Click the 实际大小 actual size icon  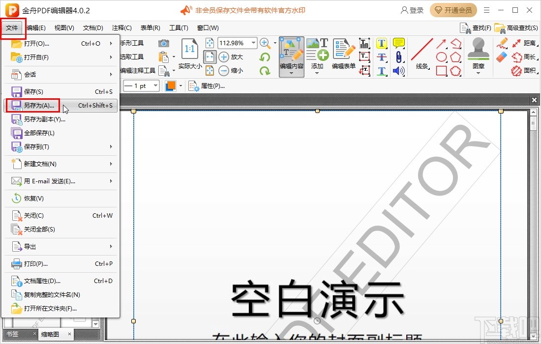[x=189, y=49]
